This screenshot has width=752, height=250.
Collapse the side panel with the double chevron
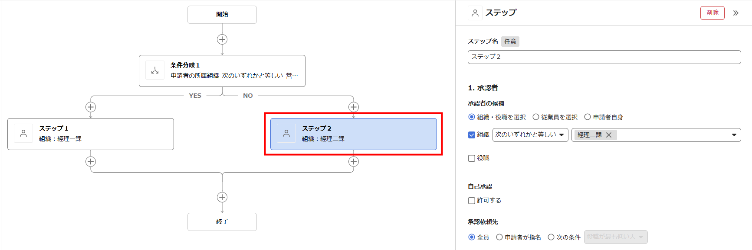click(x=736, y=13)
